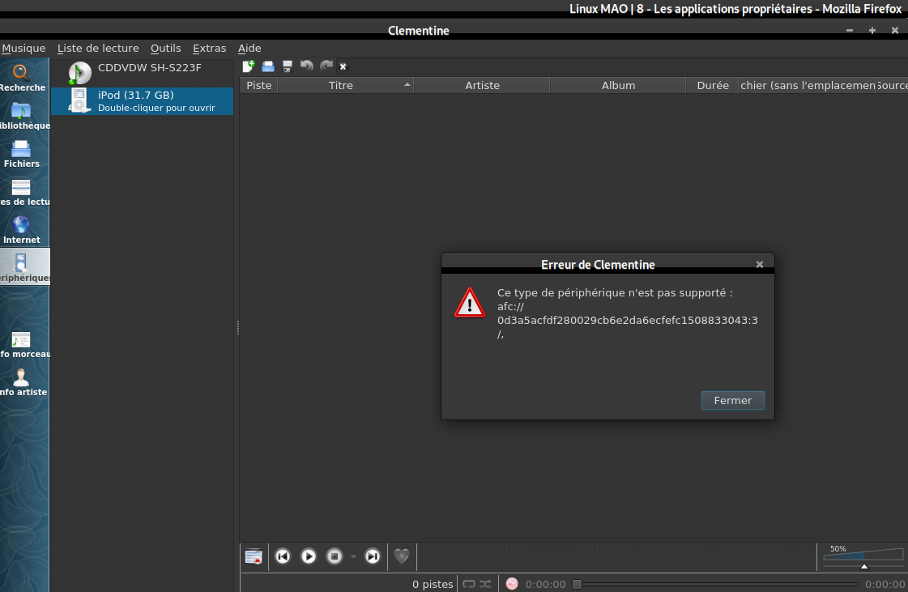Viewport: 908px width, 592px height.
Task: Click the save playlist icon
Action: (x=288, y=66)
